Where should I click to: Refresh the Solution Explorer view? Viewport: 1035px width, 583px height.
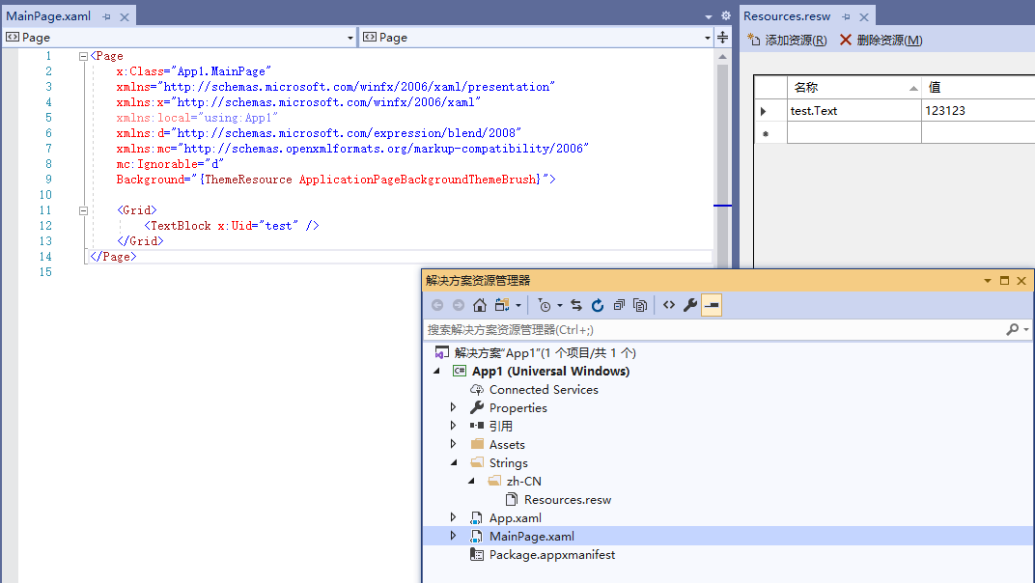598,305
